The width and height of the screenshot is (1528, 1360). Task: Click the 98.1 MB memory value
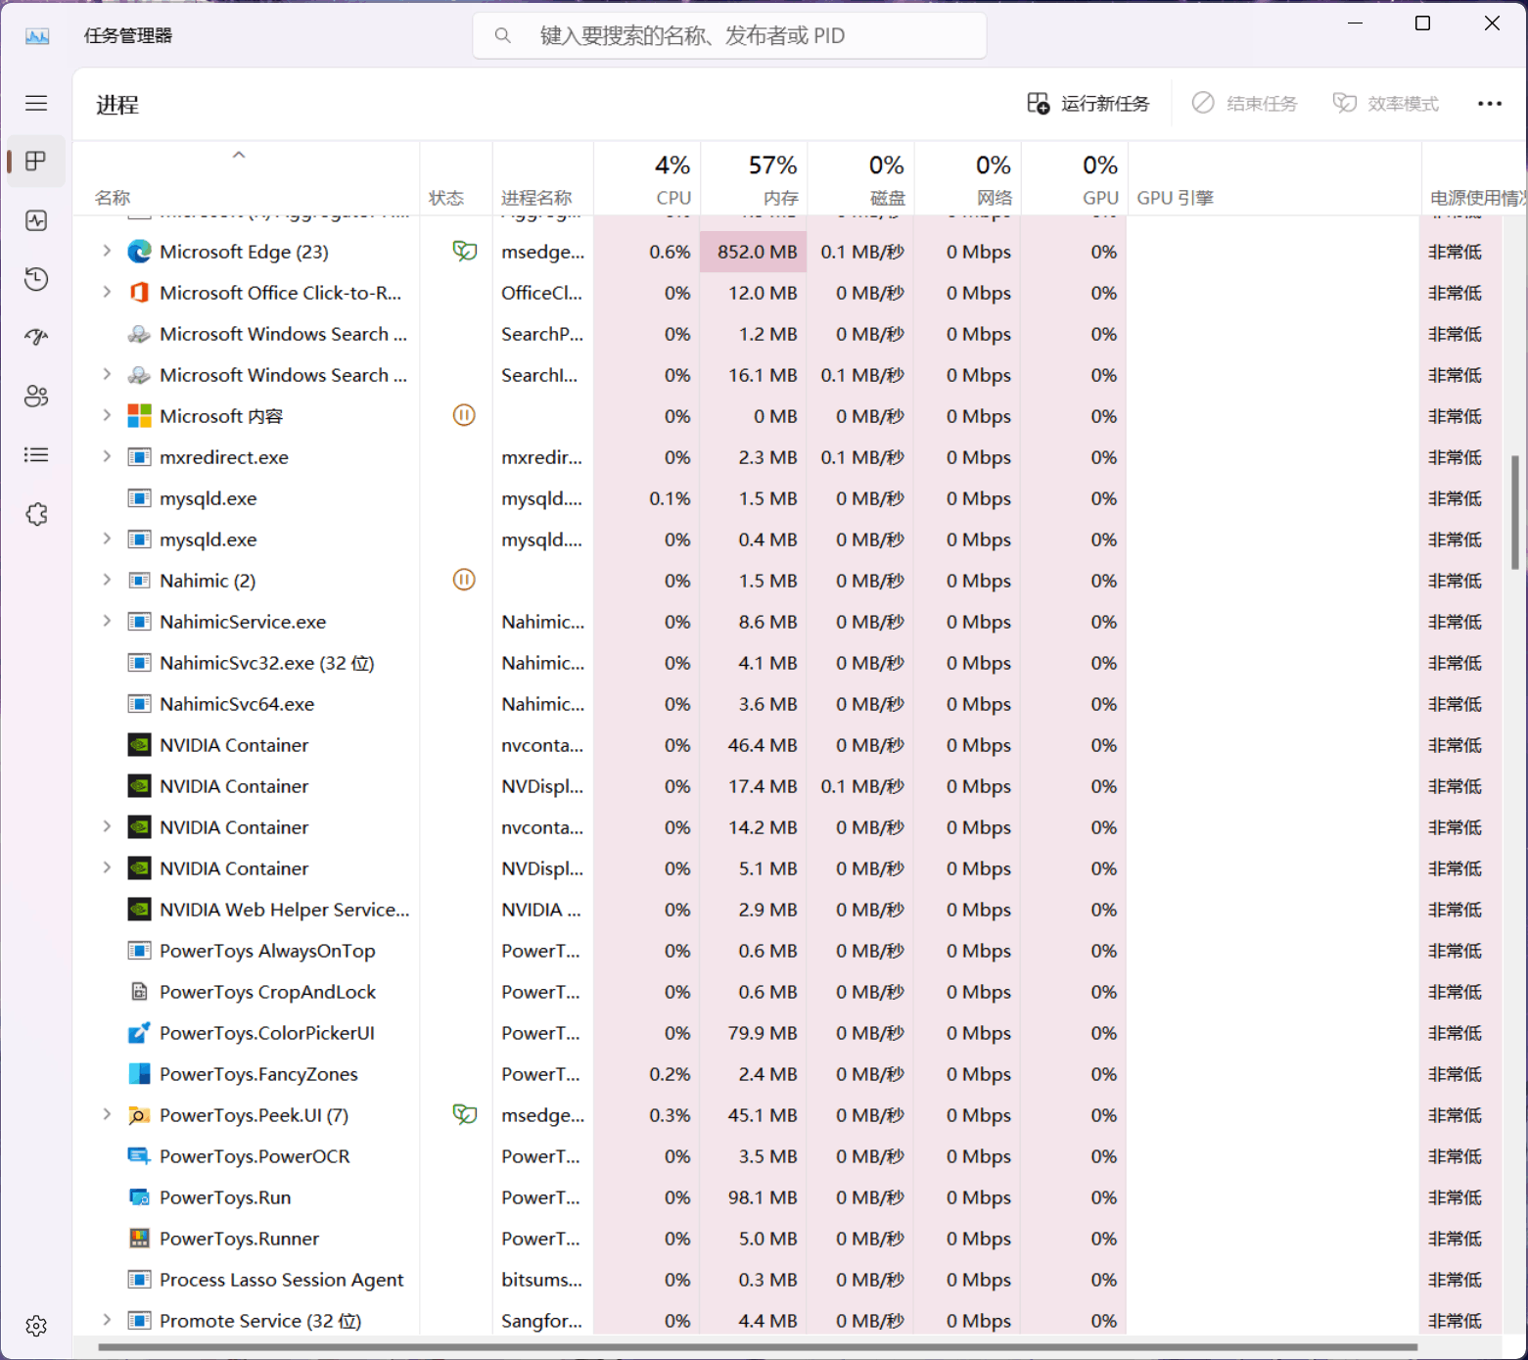pyautogui.click(x=763, y=1197)
